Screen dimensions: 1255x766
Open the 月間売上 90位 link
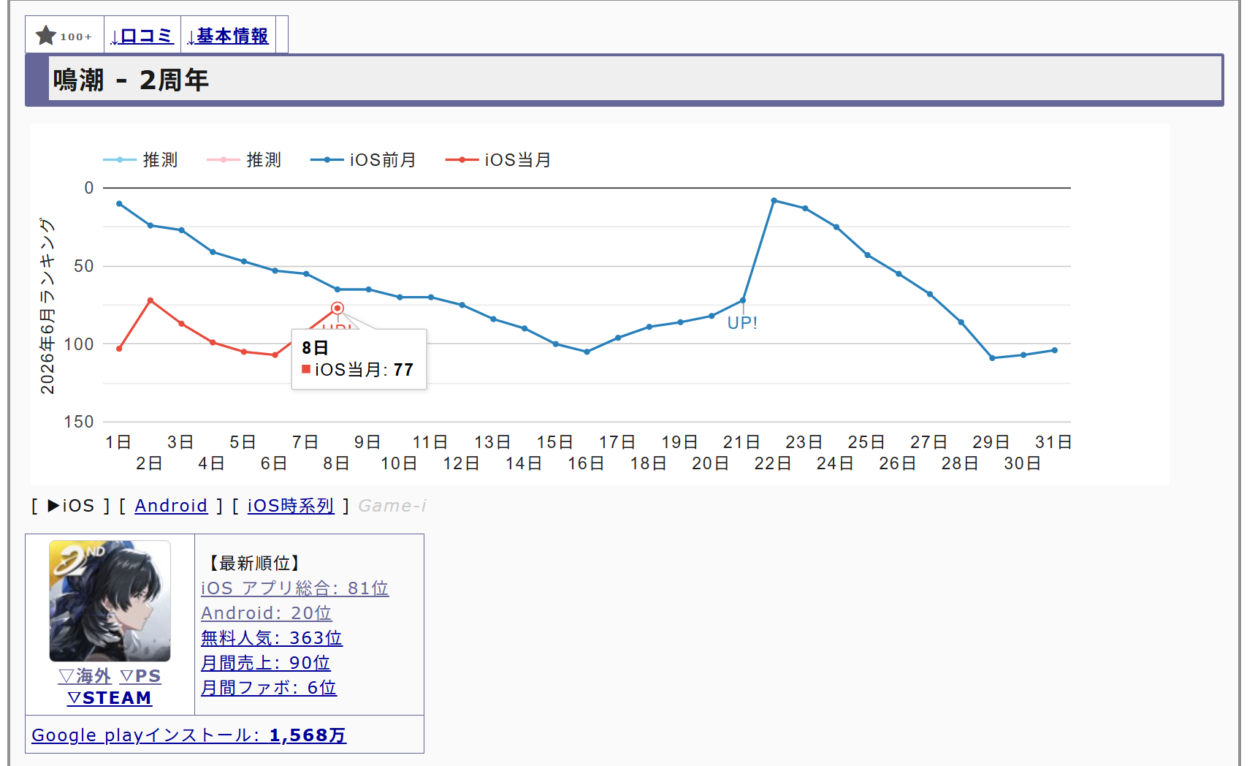[x=266, y=663]
